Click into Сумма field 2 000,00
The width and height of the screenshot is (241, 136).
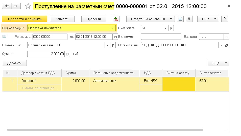[46, 54]
